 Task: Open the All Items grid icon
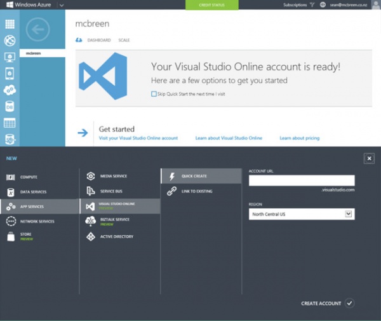tap(10, 24)
